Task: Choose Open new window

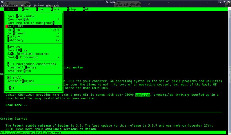Action: 33,16
